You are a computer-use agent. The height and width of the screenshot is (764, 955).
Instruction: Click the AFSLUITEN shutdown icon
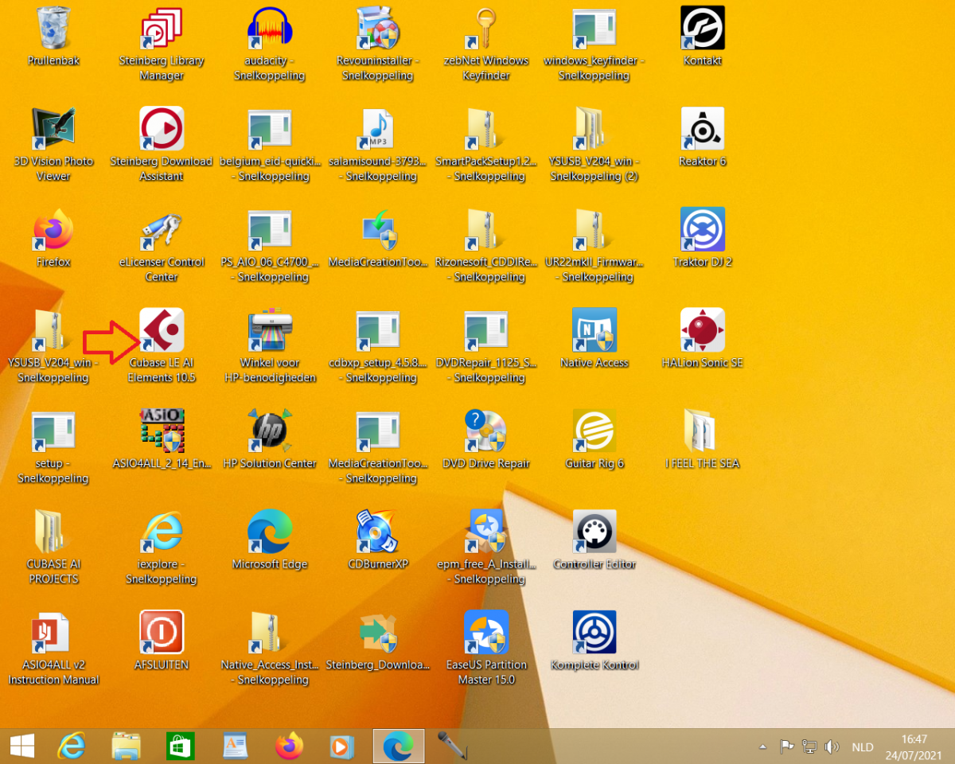(162, 633)
